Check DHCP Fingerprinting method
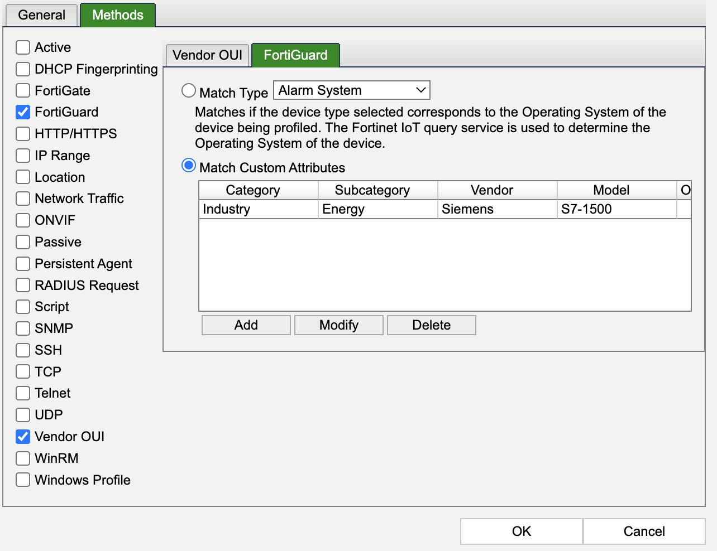The image size is (717, 551). 22,69
